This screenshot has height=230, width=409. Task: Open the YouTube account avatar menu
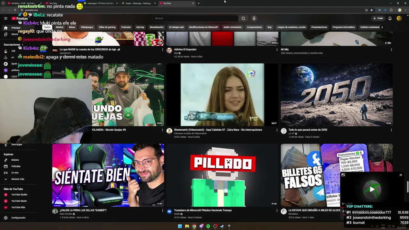coord(399,18)
